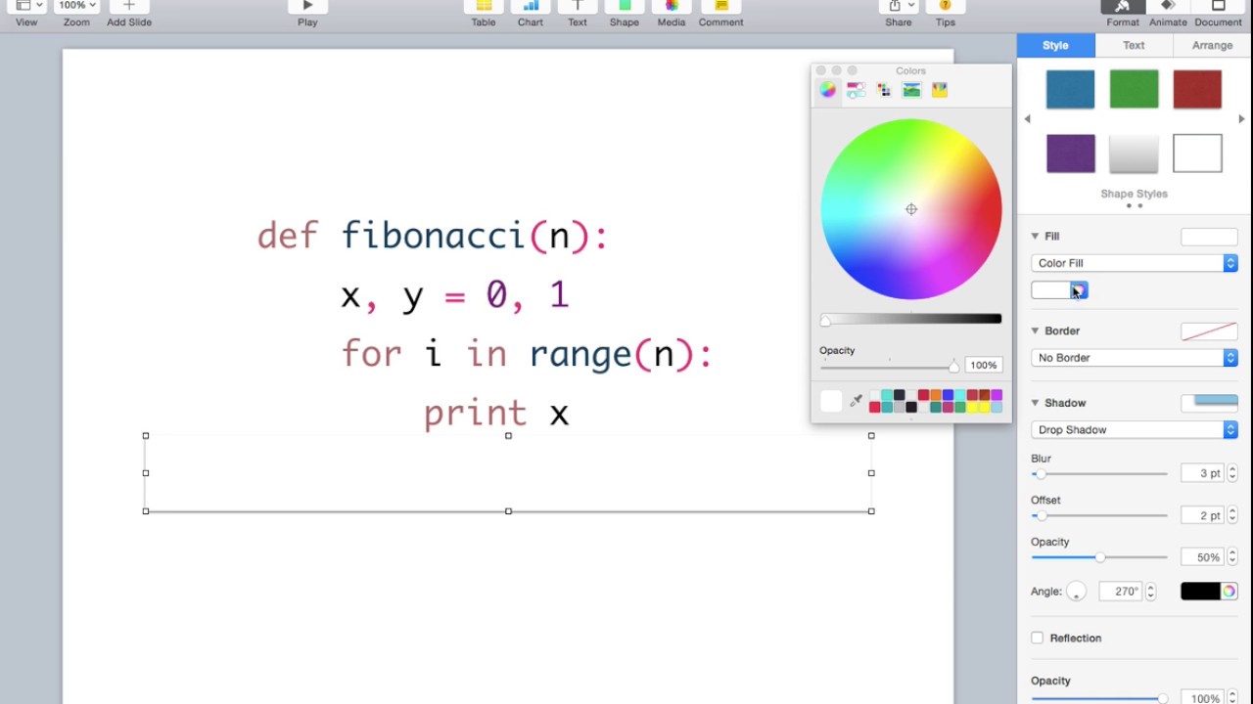Click the shadow Angle dial

point(1076,592)
